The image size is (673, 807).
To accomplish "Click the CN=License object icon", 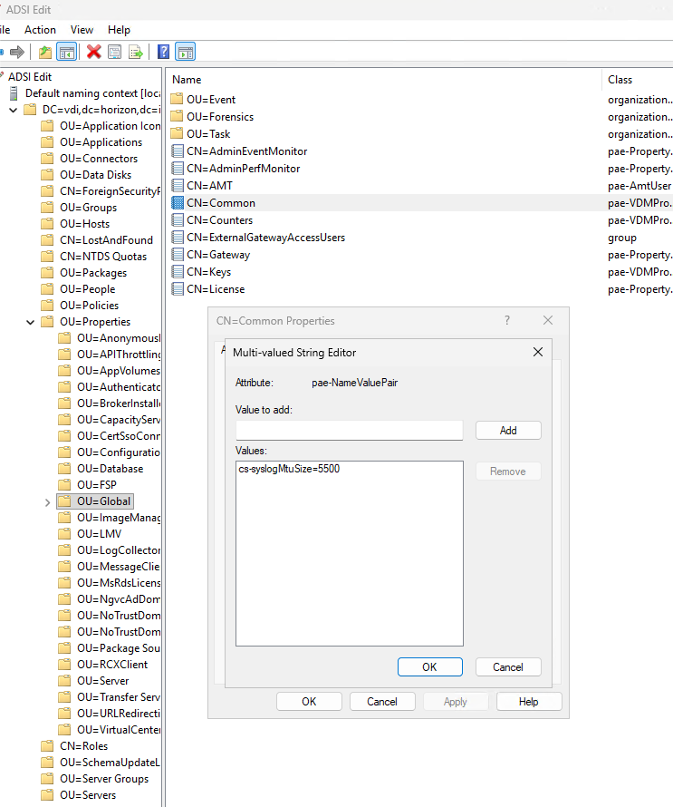I will tap(178, 288).
